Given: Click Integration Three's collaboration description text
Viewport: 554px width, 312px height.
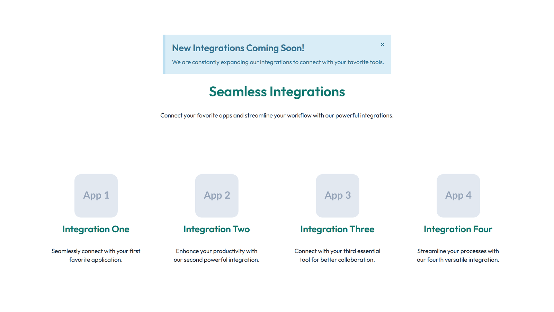Looking at the screenshot, I should pos(337,255).
